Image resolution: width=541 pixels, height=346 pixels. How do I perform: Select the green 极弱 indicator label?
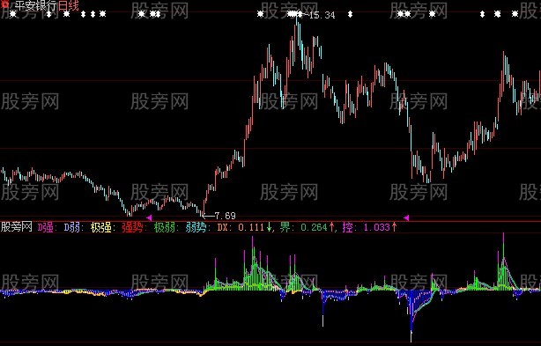[x=165, y=227]
